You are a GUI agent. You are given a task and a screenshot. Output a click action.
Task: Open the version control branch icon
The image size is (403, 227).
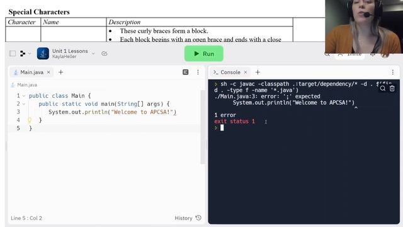23,54
